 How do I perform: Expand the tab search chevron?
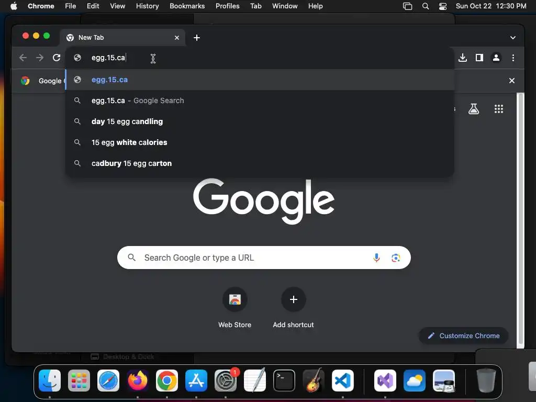513,38
